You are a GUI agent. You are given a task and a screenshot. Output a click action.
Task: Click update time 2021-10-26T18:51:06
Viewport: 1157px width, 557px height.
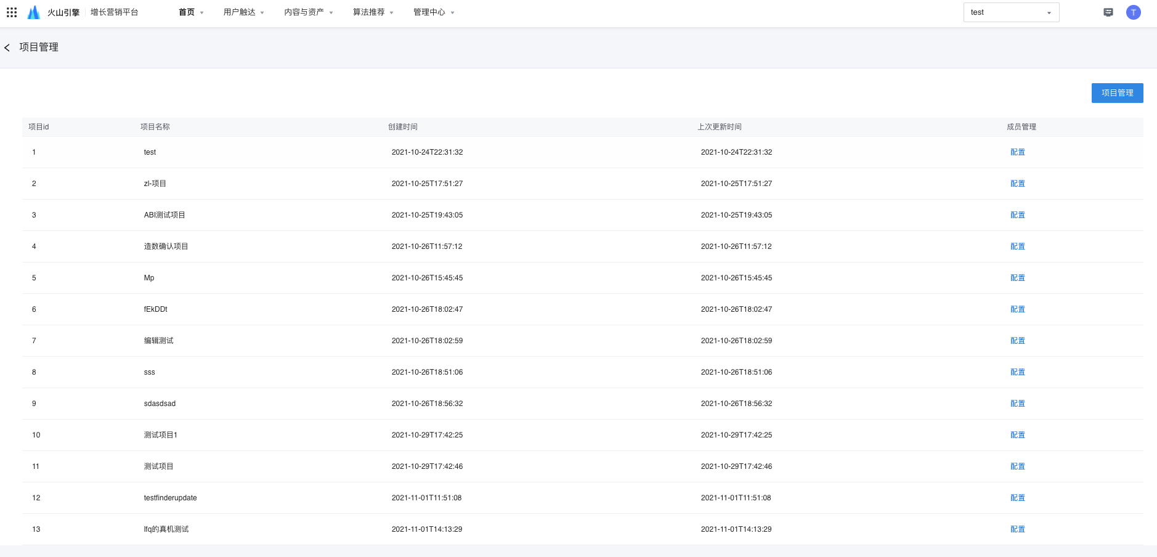[x=737, y=372]
